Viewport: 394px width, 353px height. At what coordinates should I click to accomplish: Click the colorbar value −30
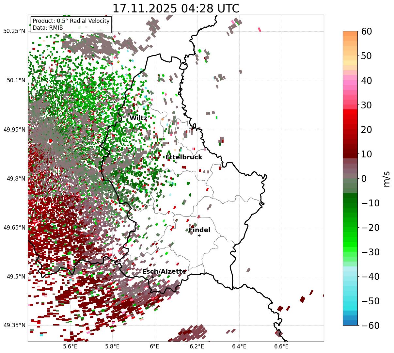tap(370, 252)
